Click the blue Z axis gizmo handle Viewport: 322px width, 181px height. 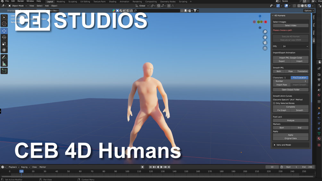point(260,16)
